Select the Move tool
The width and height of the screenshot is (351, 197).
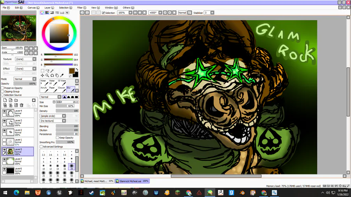click(x=42, y=76)
